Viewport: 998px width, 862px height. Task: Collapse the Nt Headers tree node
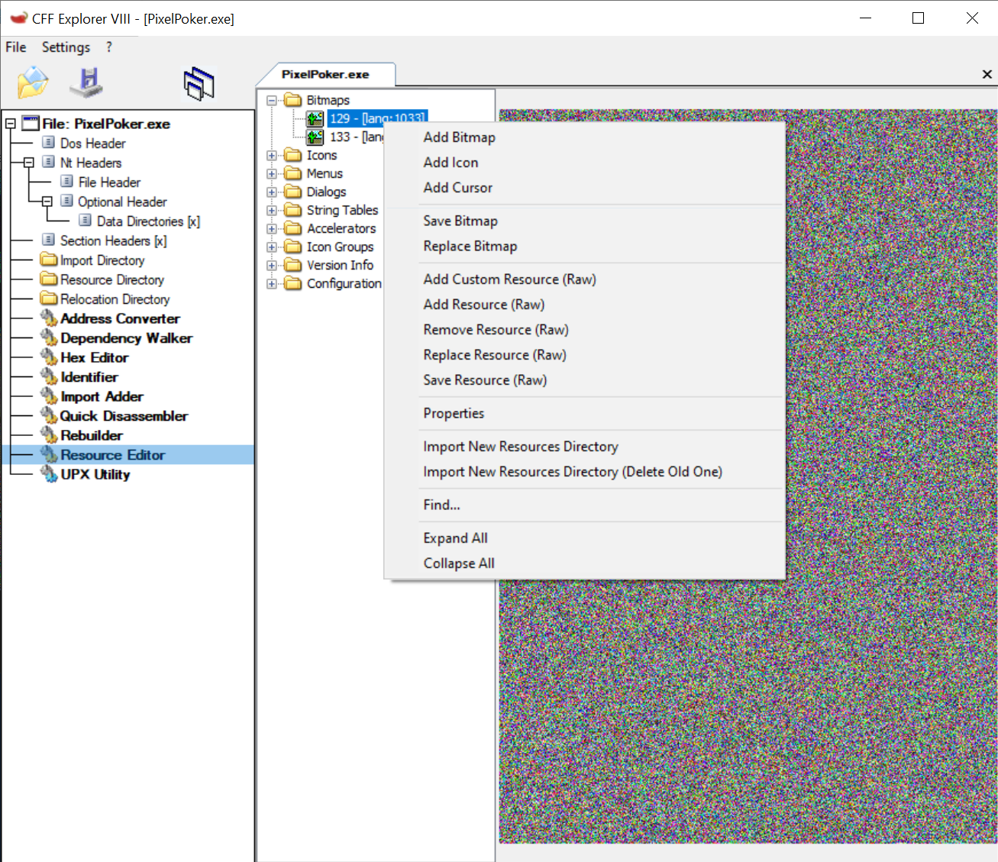click(29, 163)
